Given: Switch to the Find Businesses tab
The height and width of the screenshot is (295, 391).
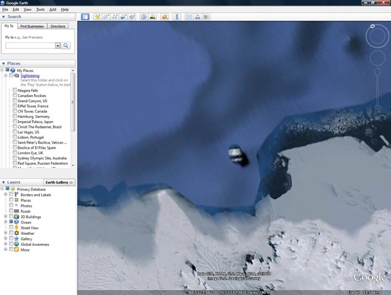Looking at the screenshot, I should (x=32, y=26).
